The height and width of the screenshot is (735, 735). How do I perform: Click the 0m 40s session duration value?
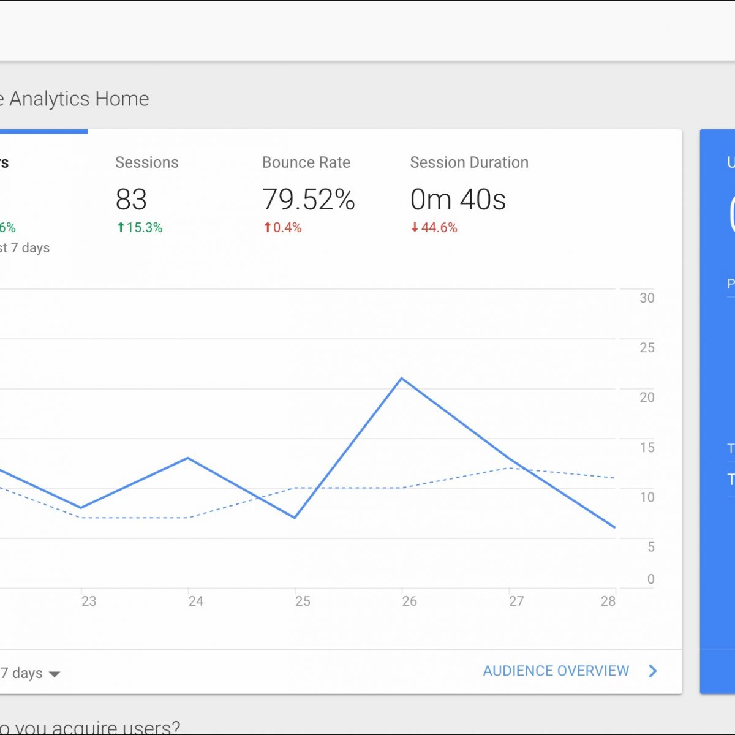tap(458, 200)
